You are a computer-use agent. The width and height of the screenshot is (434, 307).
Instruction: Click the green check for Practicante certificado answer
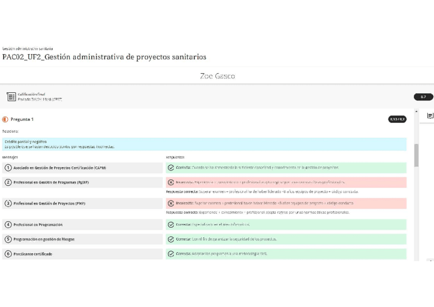click(x=169, y=254)
